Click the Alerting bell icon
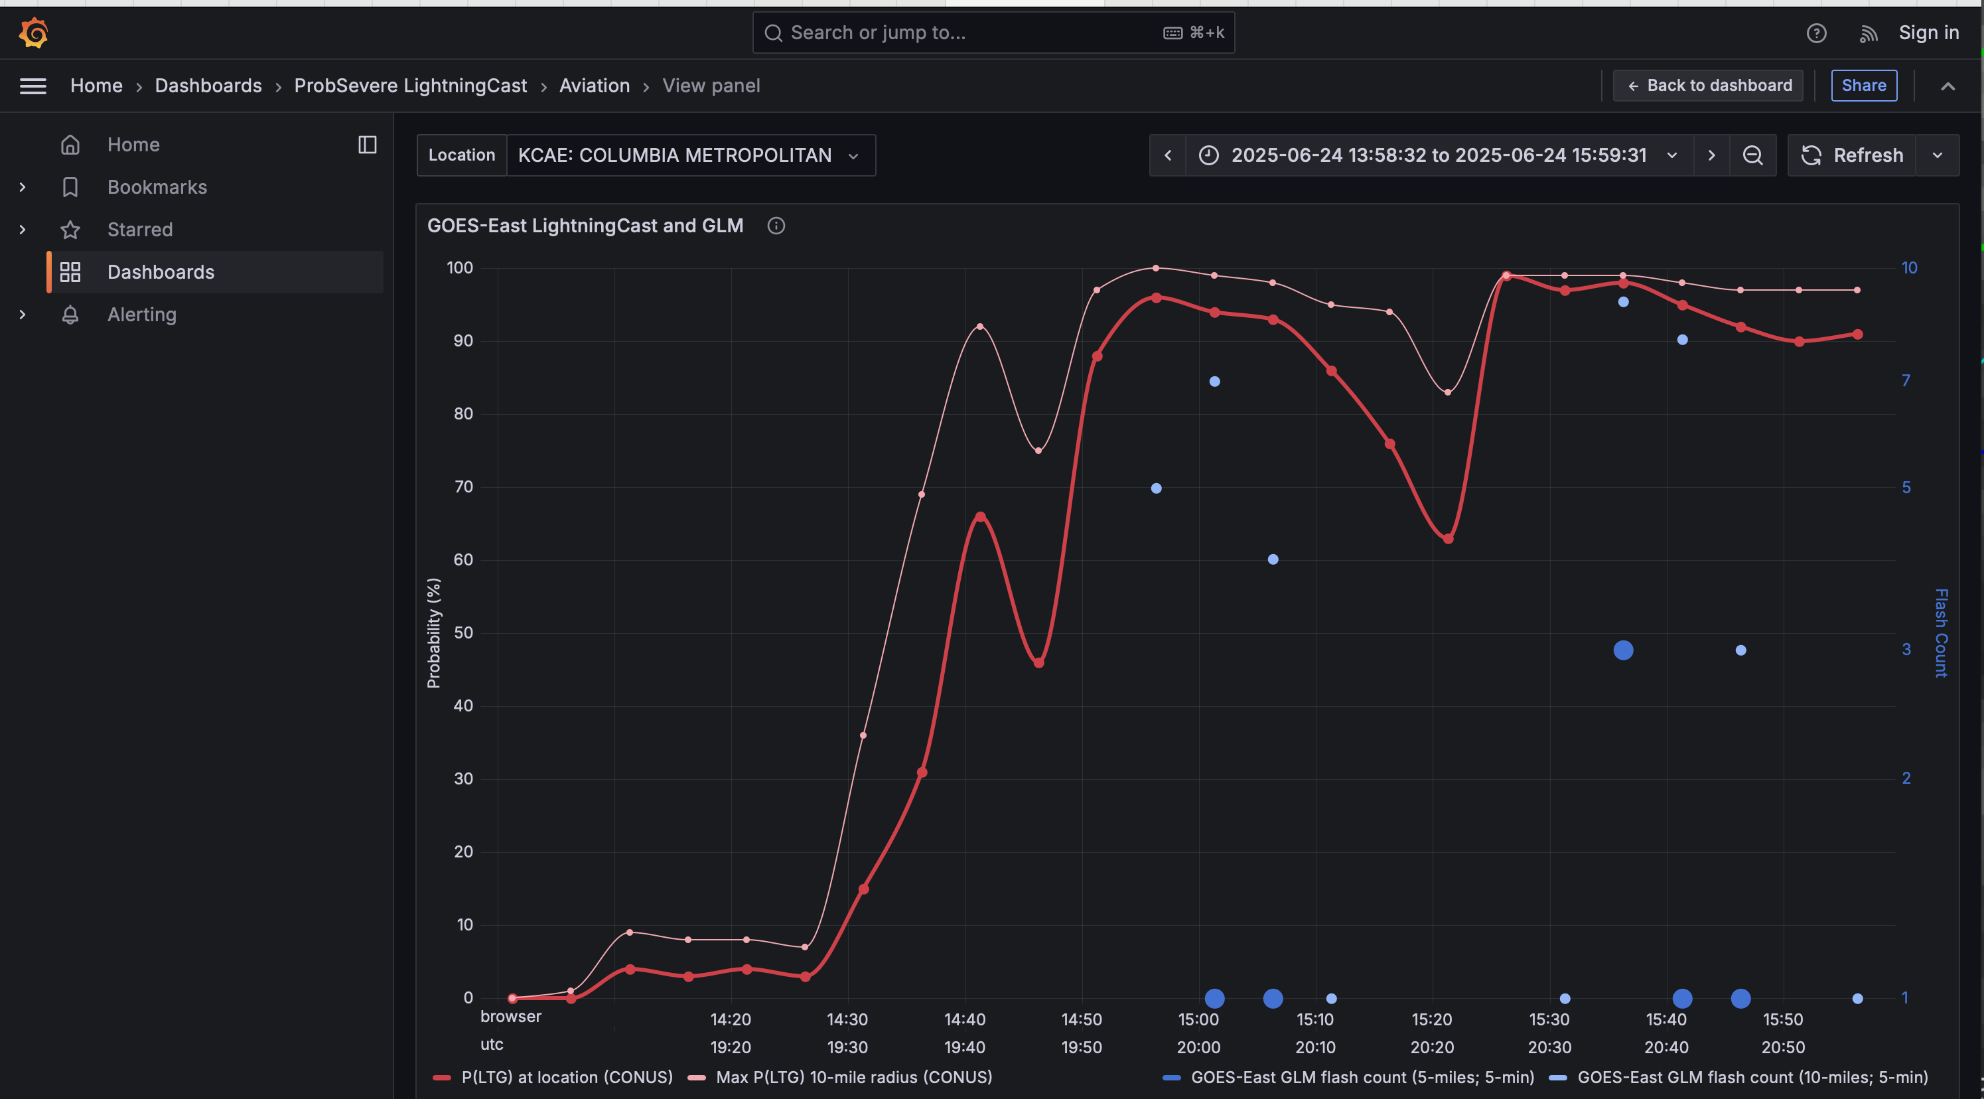The height and width of the screenshot is (1099, 1984). pos(70,314)
